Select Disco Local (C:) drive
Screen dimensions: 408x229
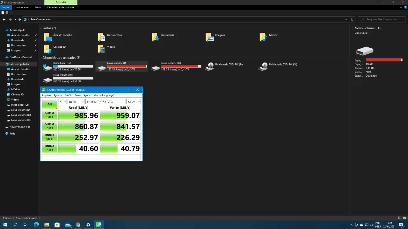coord(69,66)
